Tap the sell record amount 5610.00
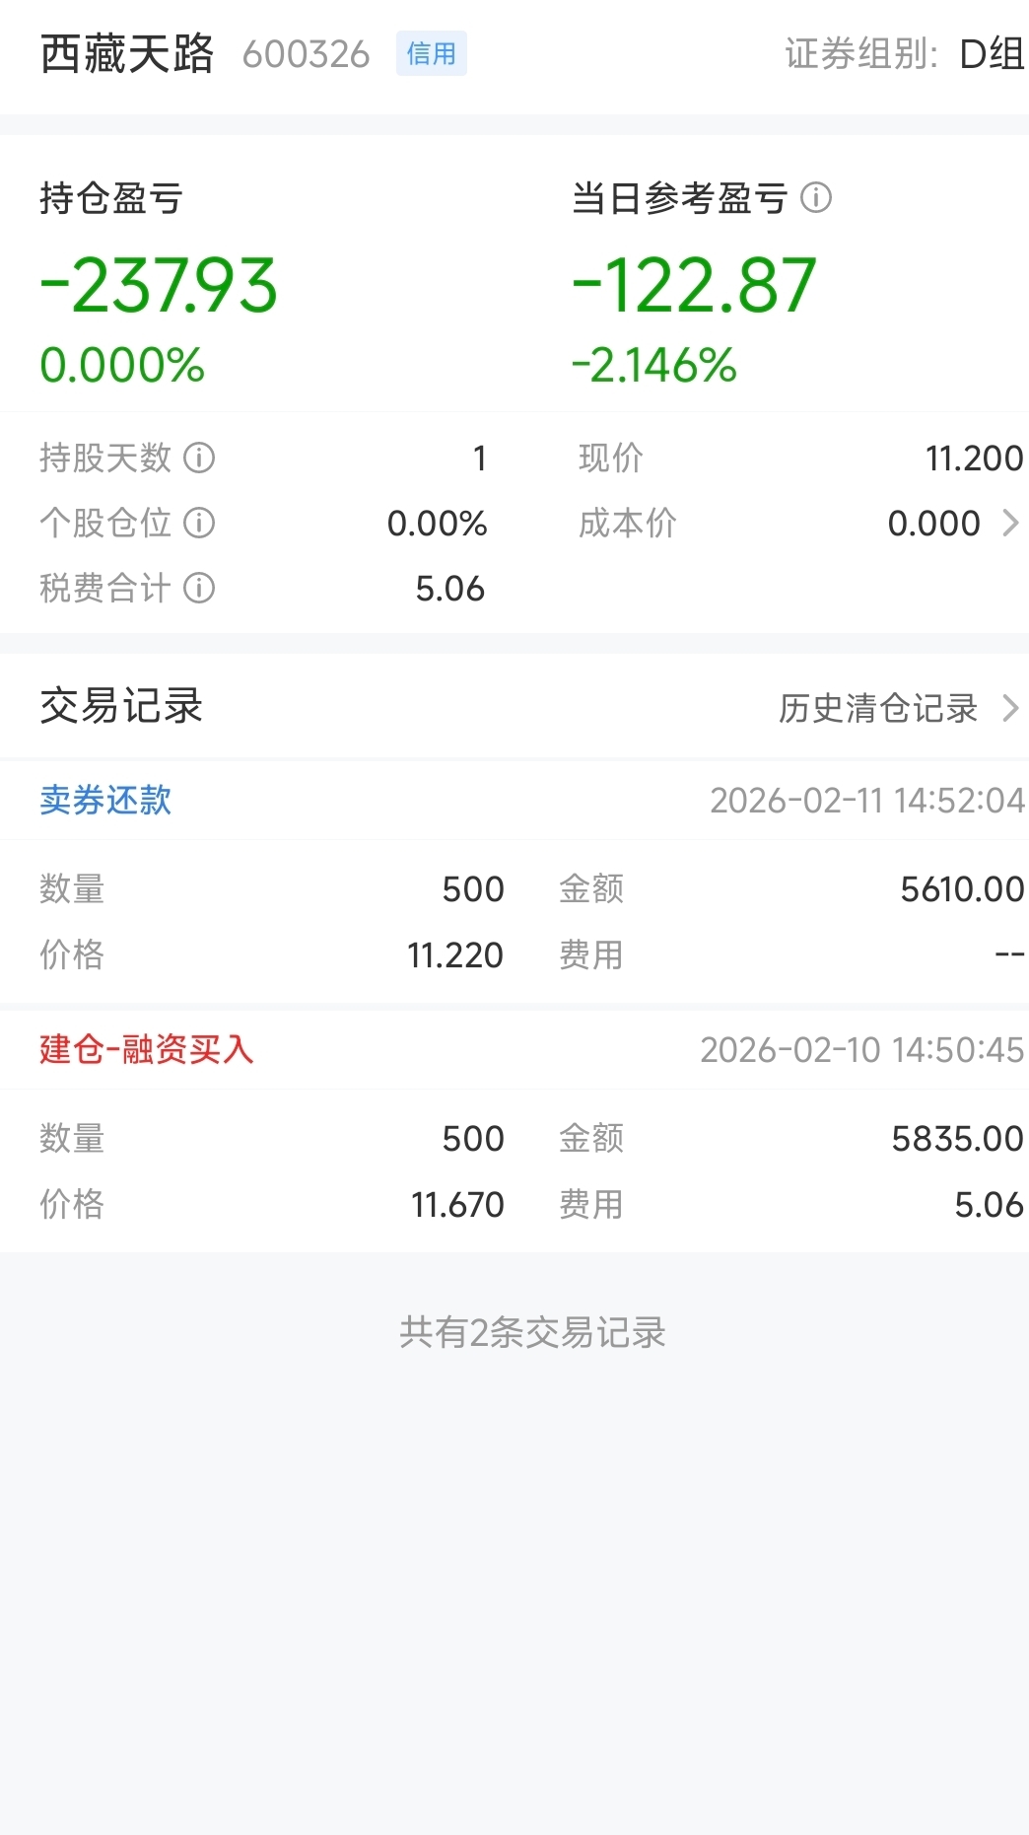This screenshot has width=1029, height=1835. point(962,889)
